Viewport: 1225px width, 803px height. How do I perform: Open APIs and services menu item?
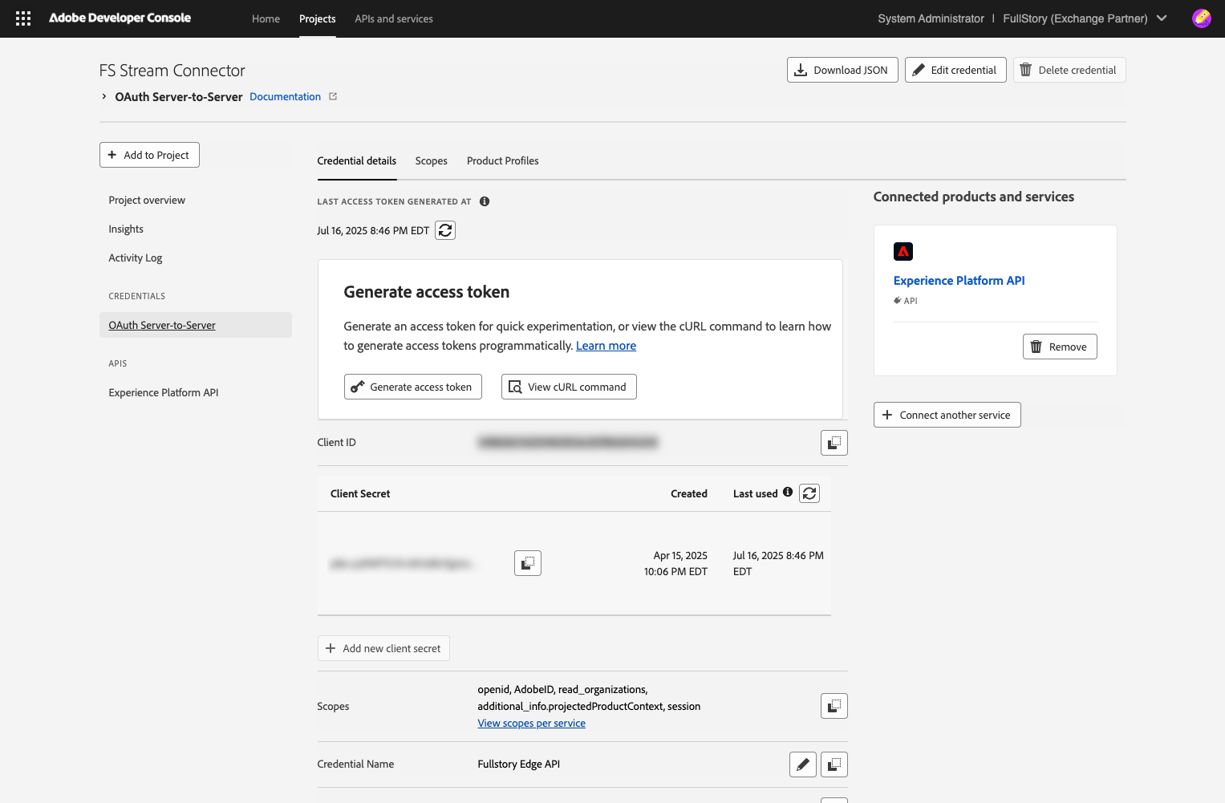click(394, 18)
